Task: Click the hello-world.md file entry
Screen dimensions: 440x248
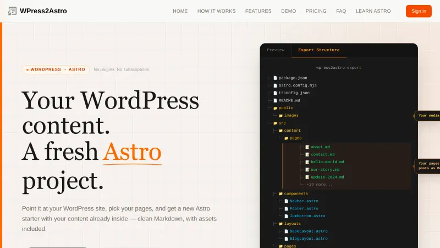Action: (327, 162)
